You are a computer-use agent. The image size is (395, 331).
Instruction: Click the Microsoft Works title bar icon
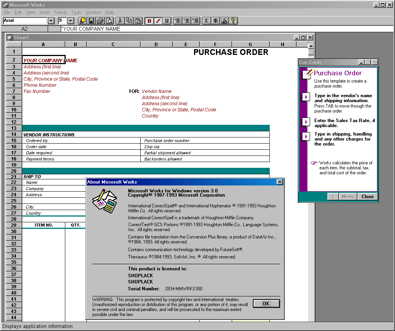5,5
